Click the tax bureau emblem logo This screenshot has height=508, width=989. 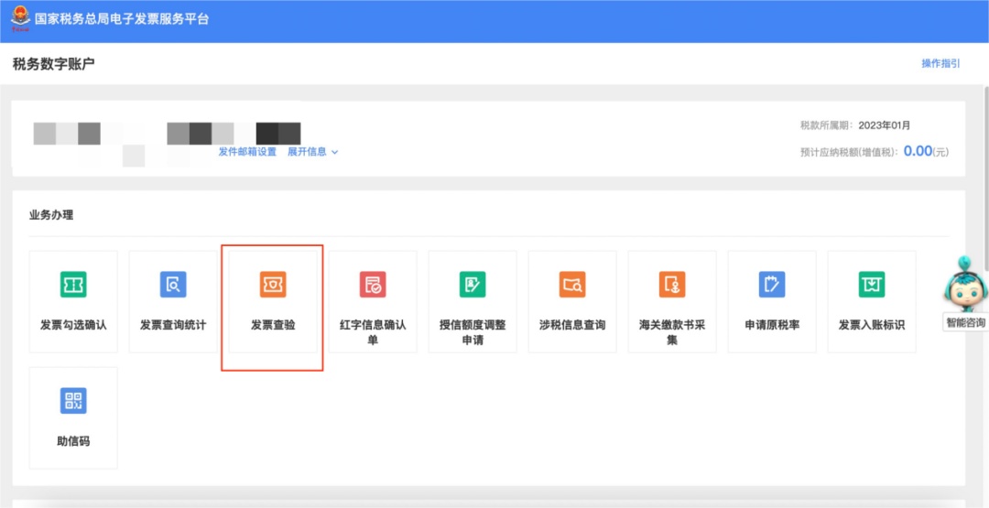21,18
